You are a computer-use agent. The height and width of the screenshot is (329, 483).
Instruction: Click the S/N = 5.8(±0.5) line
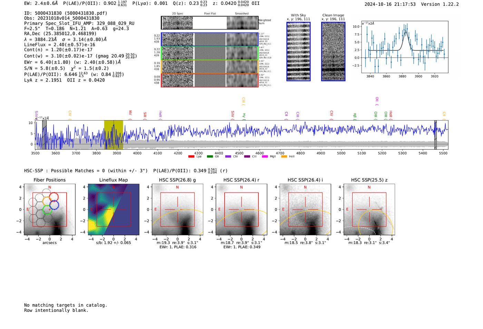pyautogui.click(x=67, y=68)
